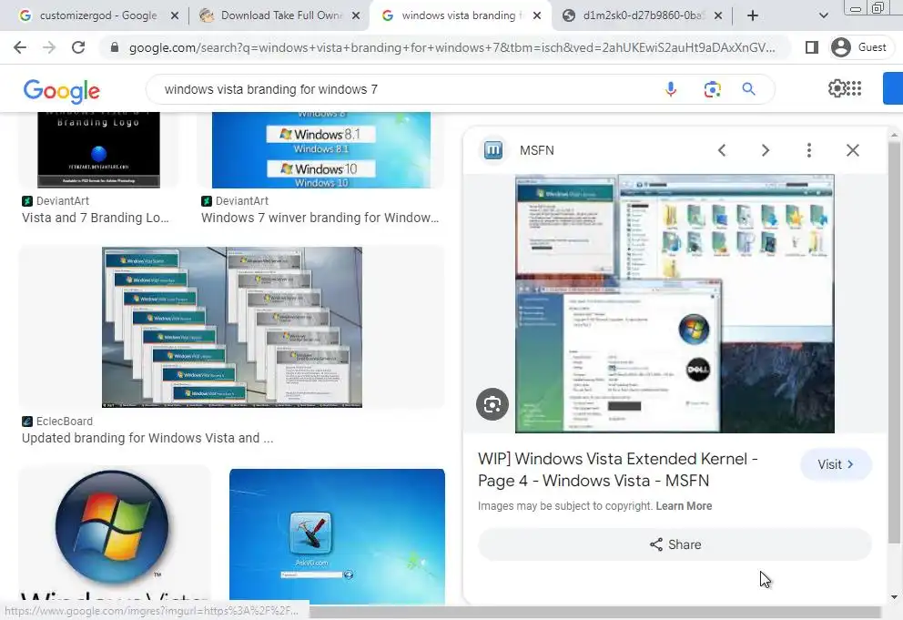Viewport: 903px width, 620px height.
Task: Click the MSFN source name
Action: point(537,150)
